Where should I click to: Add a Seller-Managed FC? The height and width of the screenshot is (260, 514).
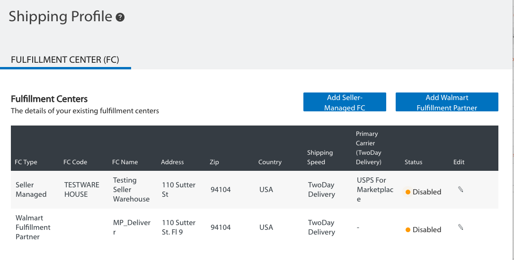coord(345,102)
